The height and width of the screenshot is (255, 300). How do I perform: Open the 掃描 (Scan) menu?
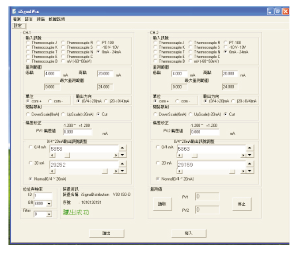[41, 19]
